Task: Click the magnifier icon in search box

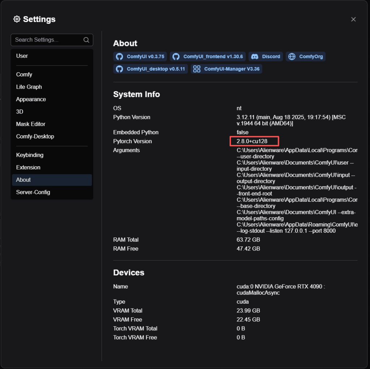Action: [x=86, y=40]
